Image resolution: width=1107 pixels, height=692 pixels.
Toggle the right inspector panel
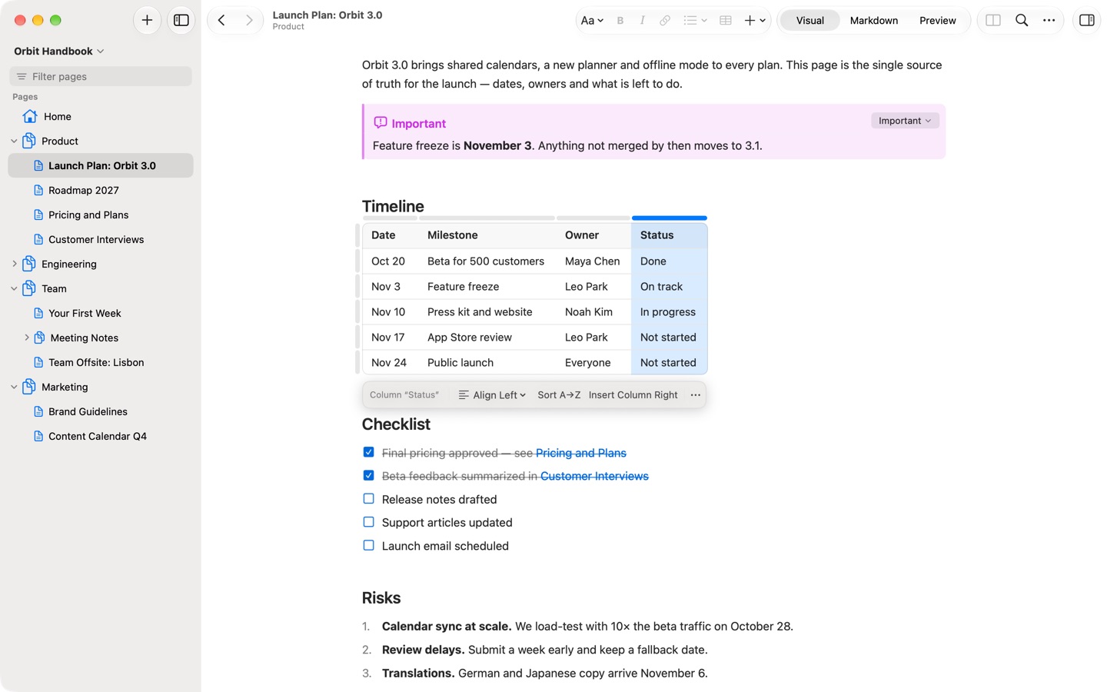tap(1087, 21)
